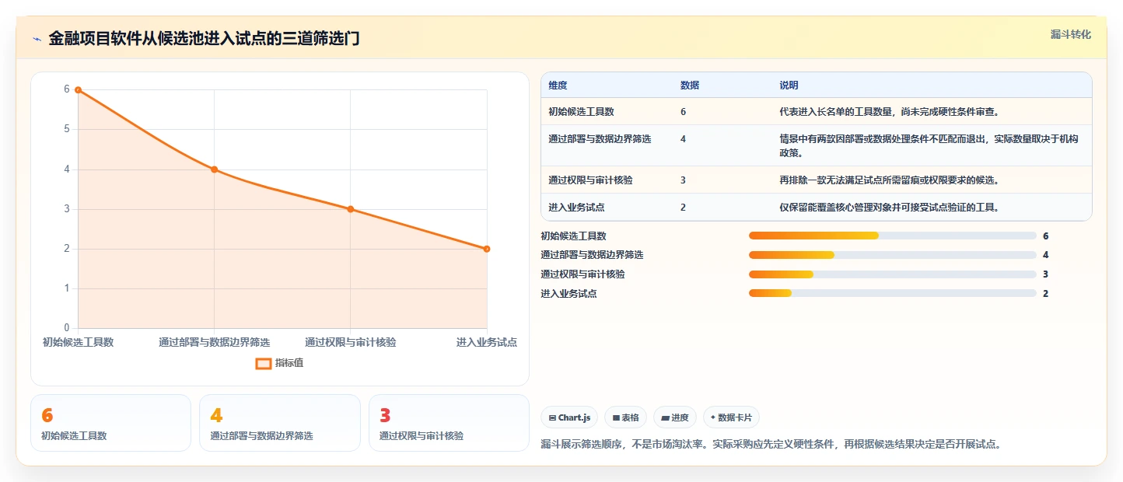Click the description starting 仅保留能覆盖核心管理对象
This screenshot has width=1123, height=482.
coord(889,208)
